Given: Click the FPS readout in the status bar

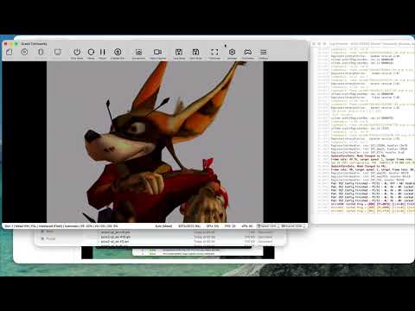Looking at the screenshot, I should 230,226.
